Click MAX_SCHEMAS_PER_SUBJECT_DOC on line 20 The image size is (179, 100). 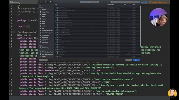[71, 65]
